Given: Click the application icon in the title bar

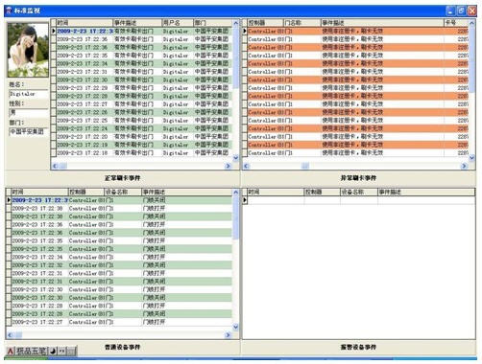Looking at the screenshot, I should 9,11.
